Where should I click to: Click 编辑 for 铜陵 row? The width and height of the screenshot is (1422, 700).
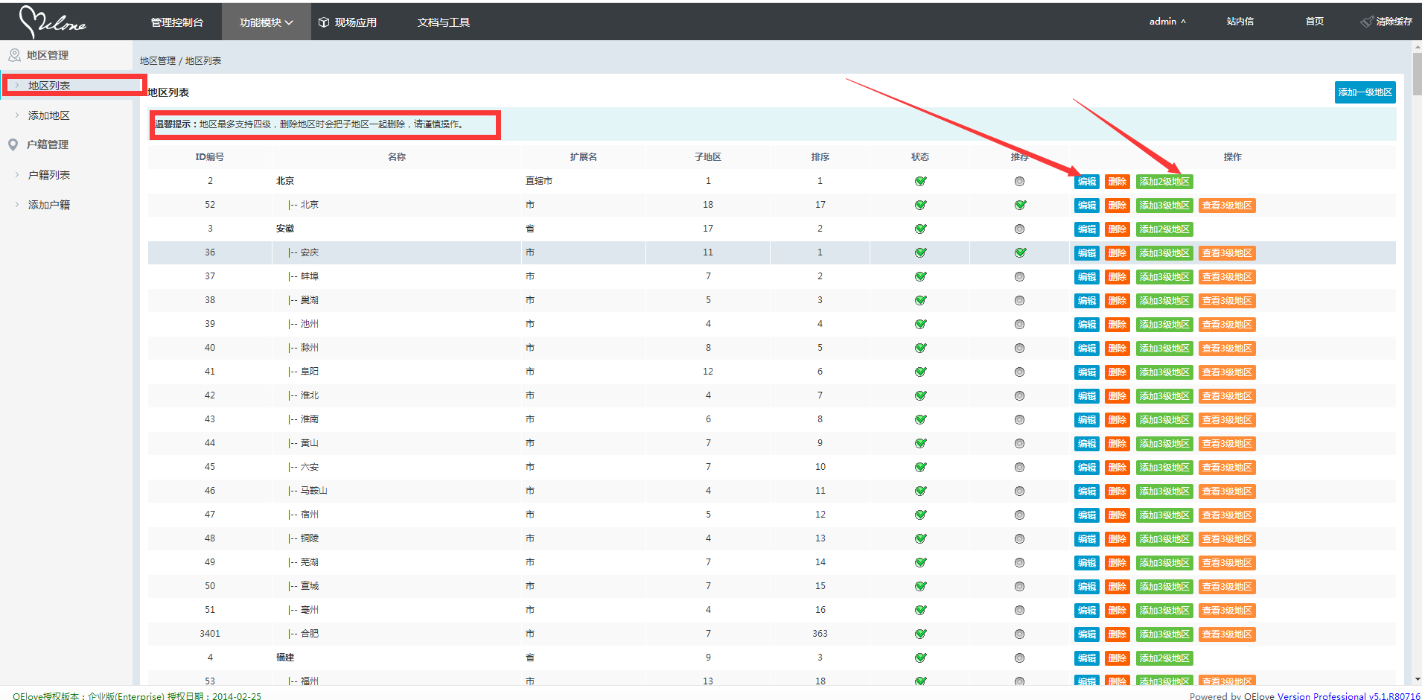(x=1087, y=539)
